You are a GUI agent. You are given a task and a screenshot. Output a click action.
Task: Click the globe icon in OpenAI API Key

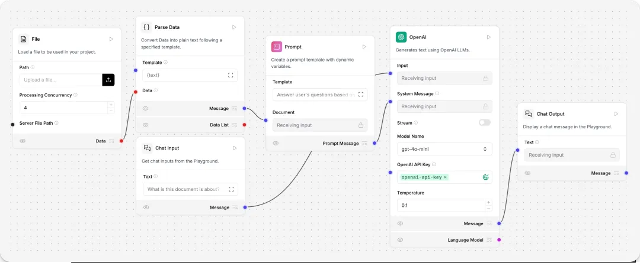point(485,177)
